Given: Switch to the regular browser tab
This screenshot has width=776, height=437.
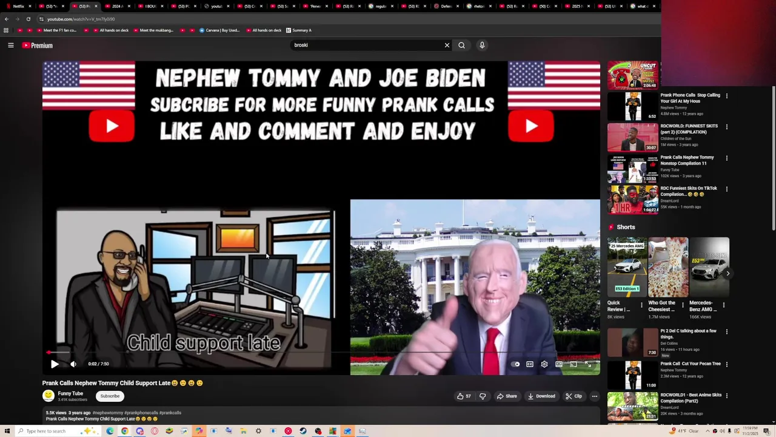Looking at the screenshot, I should [x=381, y=6].
